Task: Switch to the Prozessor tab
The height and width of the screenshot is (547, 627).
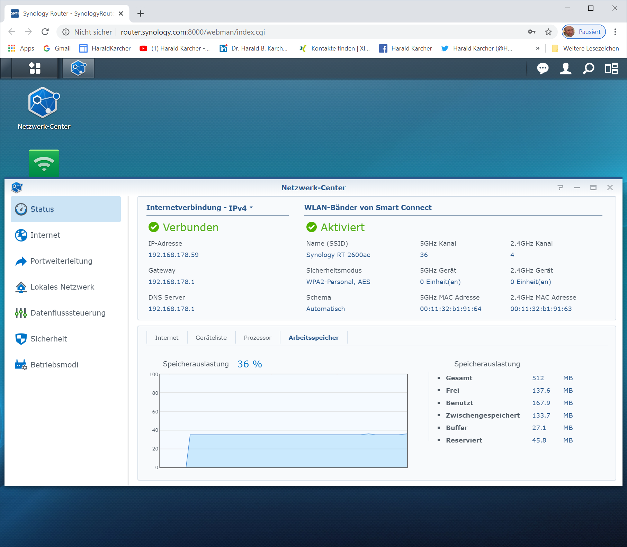Action: [257, 338]
